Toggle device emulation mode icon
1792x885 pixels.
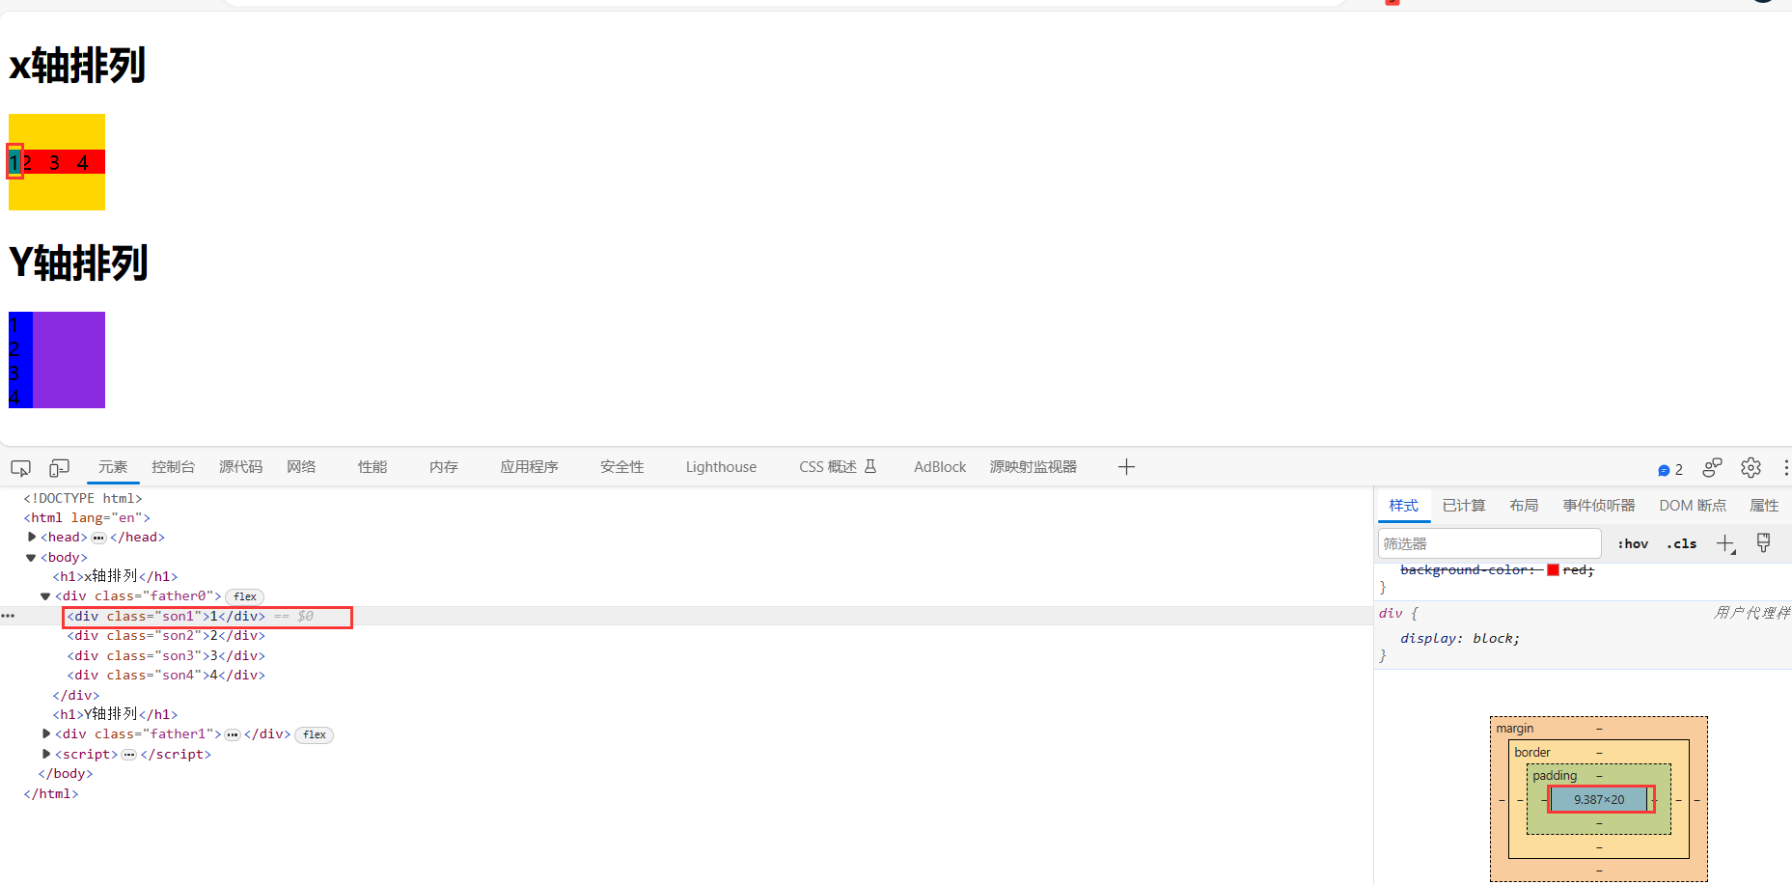[60, 468]
